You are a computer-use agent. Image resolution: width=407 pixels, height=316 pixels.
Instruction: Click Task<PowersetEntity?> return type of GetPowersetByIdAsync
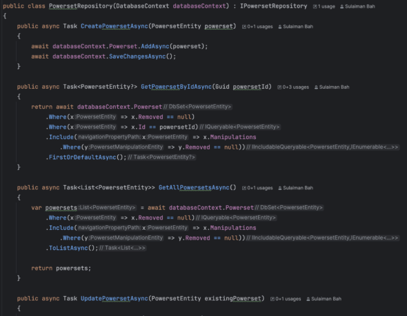click(100, 87)
